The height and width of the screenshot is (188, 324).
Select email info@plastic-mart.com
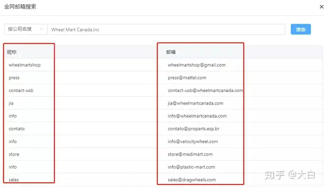pyautogui.click(x=191, y=167)
